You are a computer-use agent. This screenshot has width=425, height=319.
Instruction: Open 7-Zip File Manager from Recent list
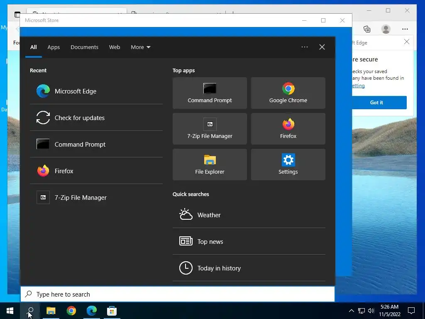[x=96, y=197]
